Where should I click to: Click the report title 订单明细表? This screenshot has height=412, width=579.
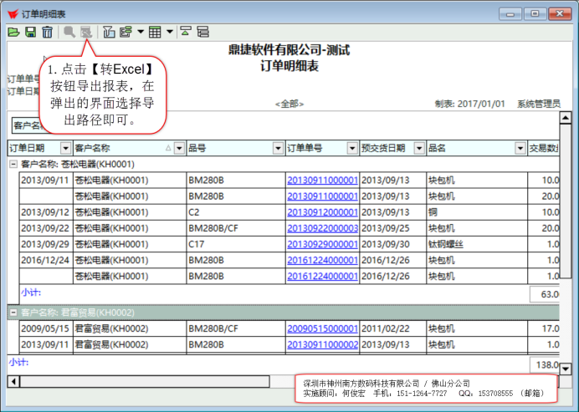pos(289,66)
